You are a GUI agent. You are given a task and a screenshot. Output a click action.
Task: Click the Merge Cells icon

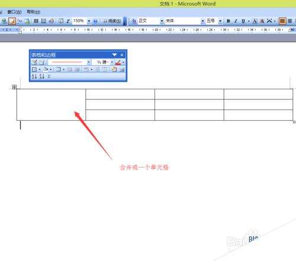coord(69,69)
